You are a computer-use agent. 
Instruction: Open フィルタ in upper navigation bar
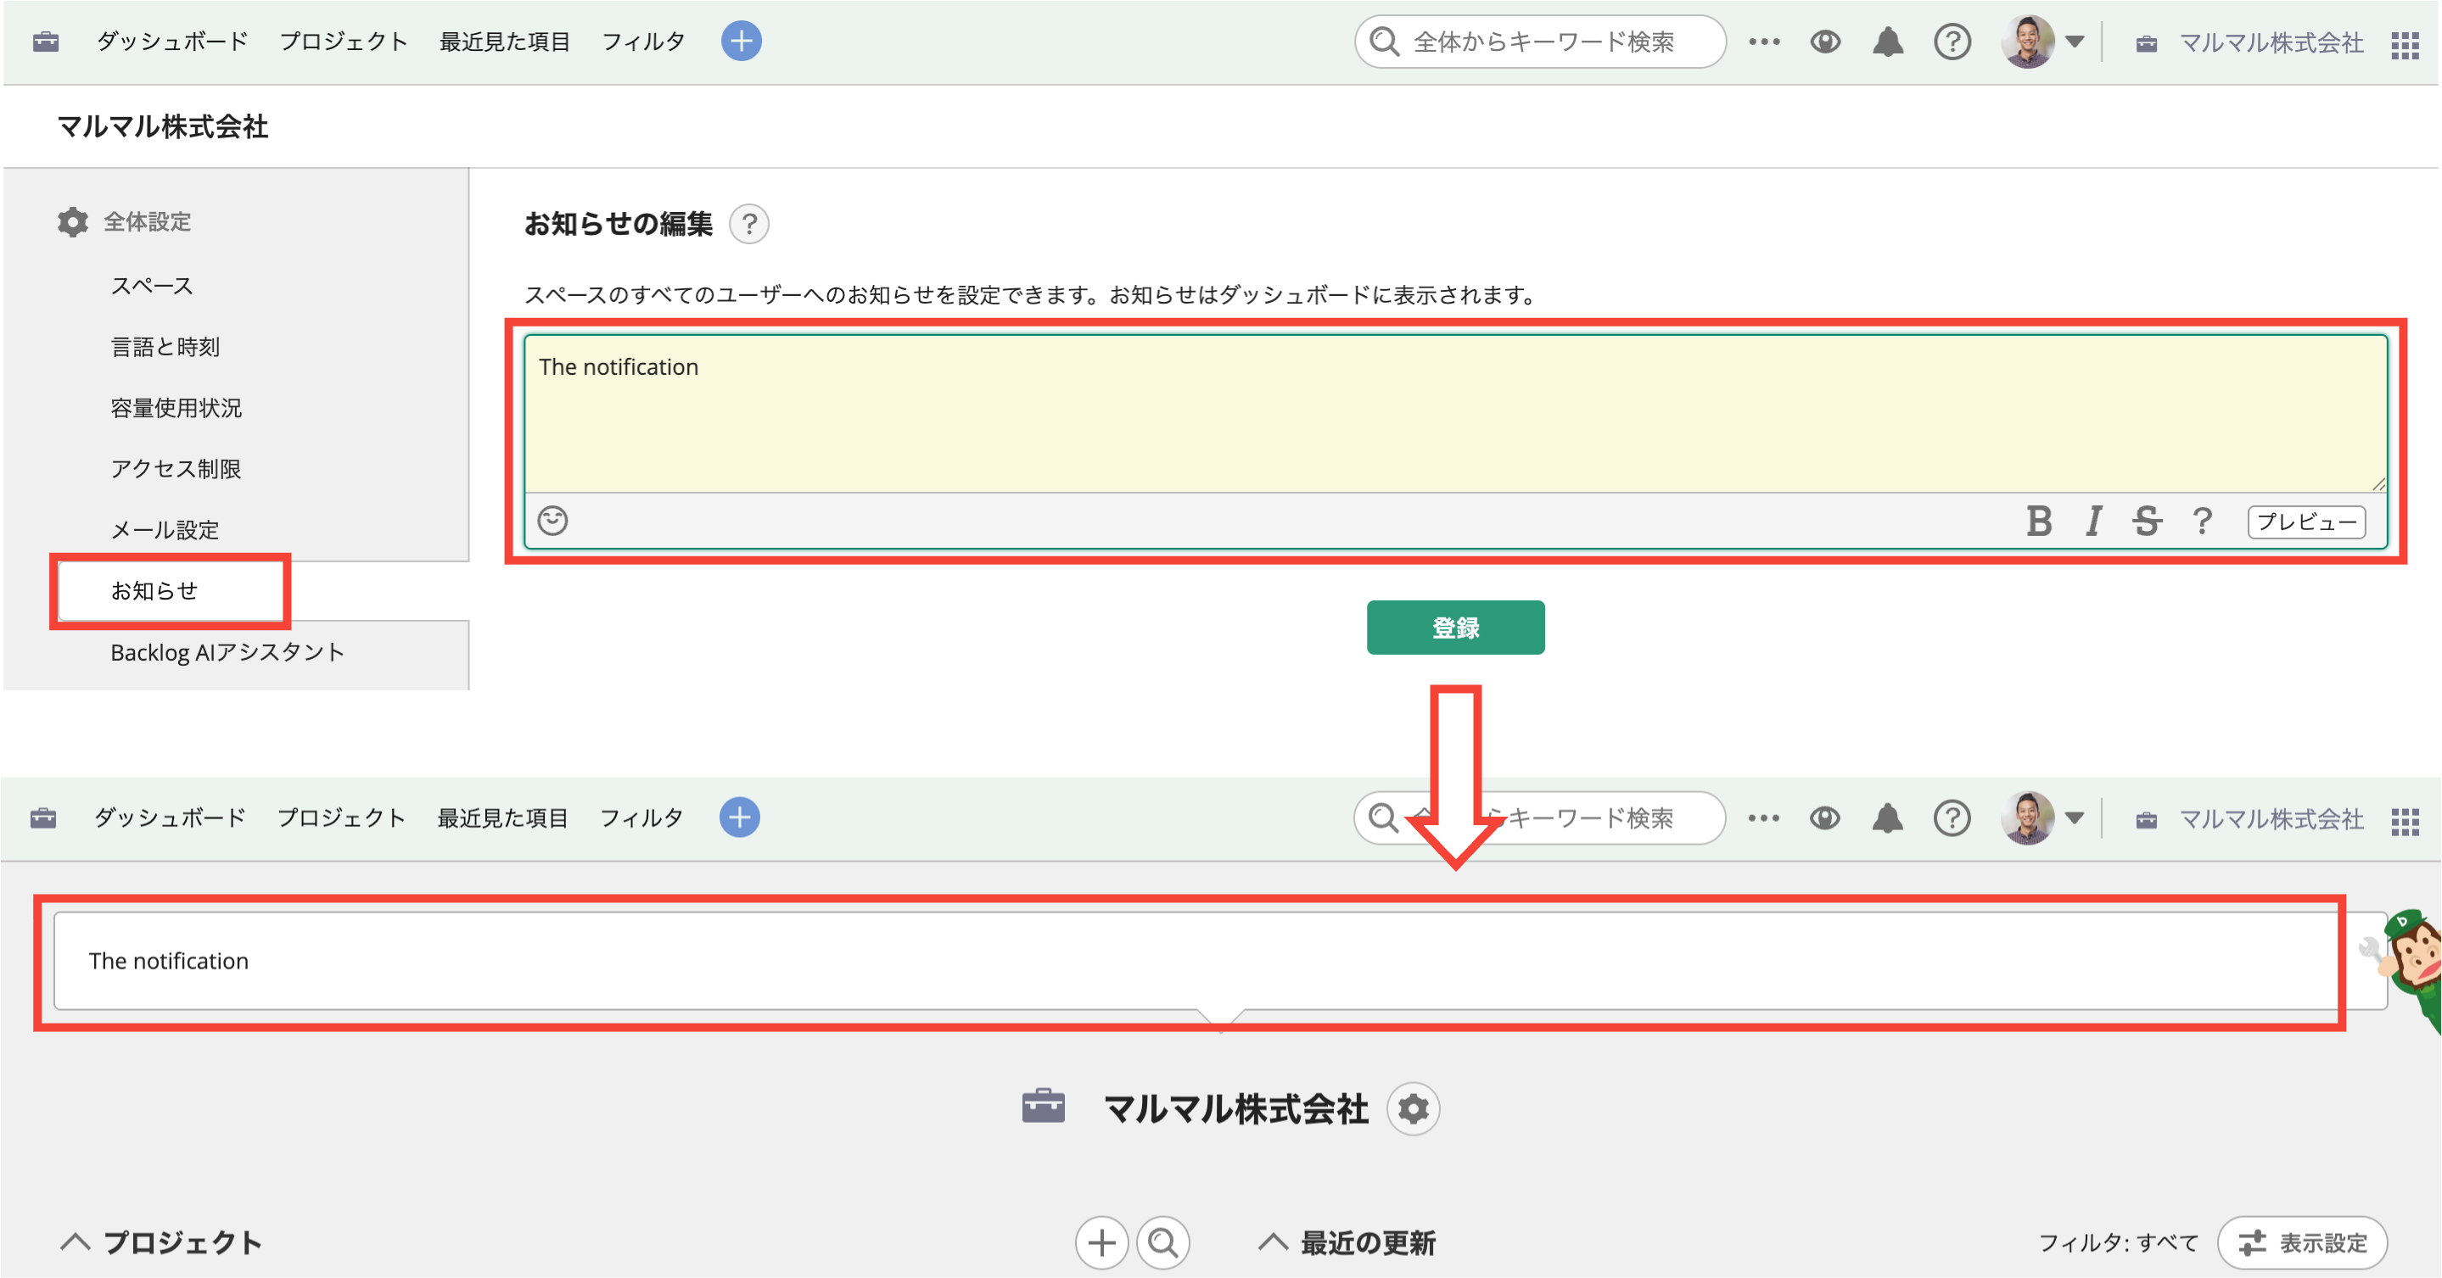coord(642,42)
